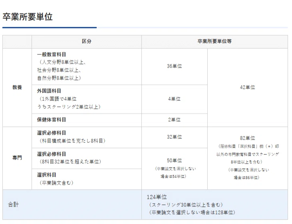
Task: Select the 保健体育科目 label
Action: point(52,120)
